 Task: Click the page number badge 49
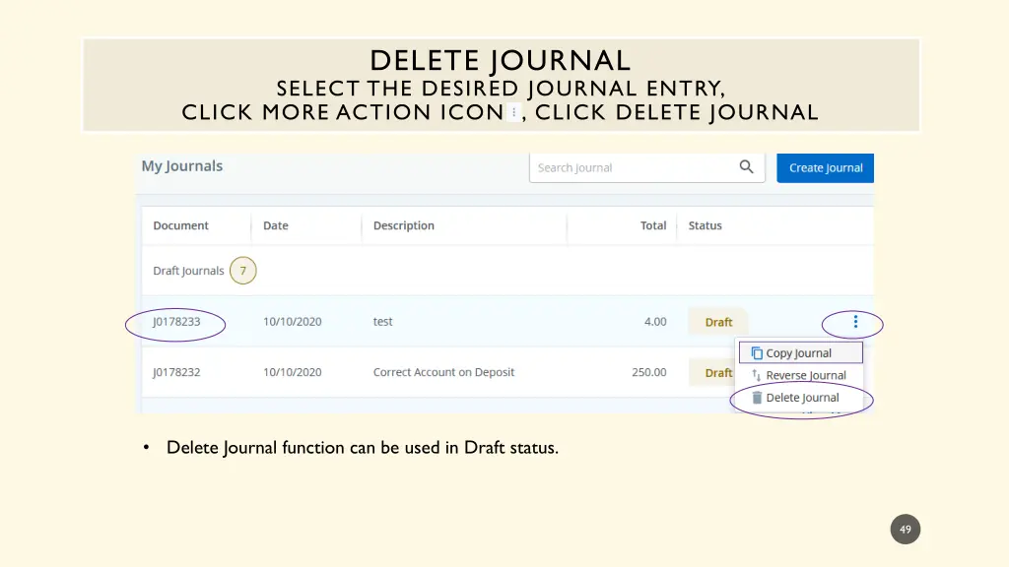(x=905, y=529)
